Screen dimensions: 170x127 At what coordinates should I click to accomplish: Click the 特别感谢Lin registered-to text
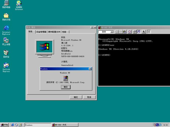click(67, 51)
